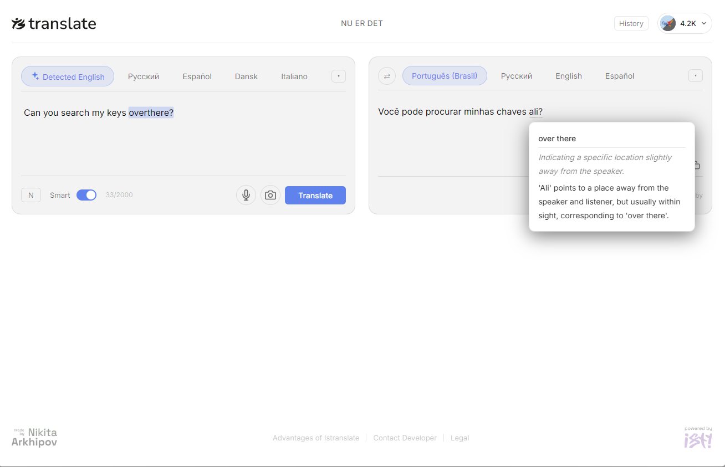Select the Italiano source language tab
The width and height of the screenshot is (725, 467).
pos(294,76)
